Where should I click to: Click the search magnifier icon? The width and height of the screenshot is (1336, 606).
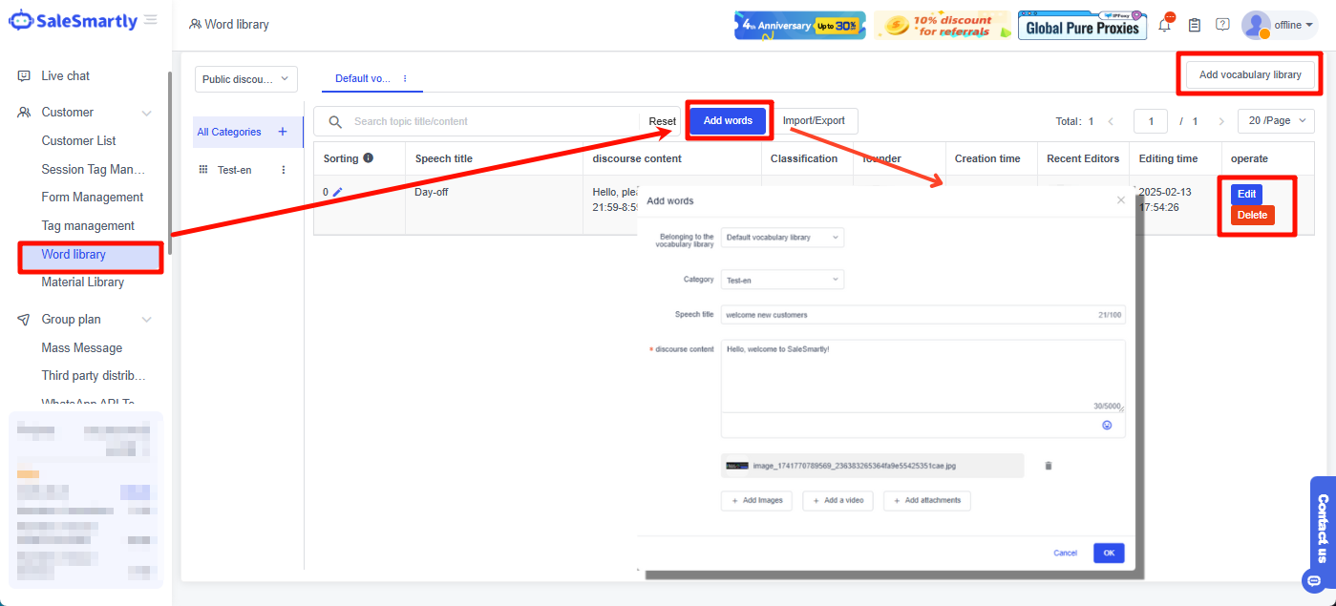(335, 122)
